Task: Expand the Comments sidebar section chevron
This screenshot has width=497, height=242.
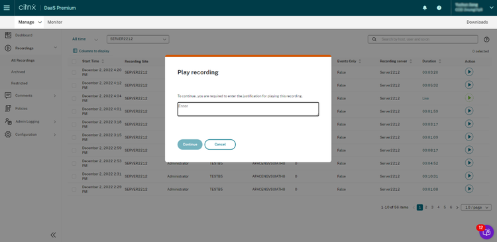Action: click(55, 95)
